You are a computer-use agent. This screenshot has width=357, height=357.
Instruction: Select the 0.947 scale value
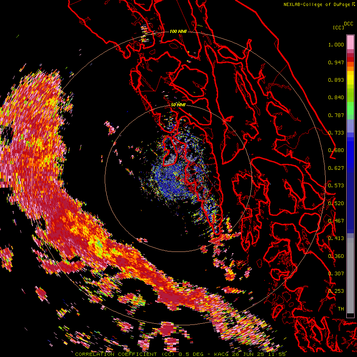(336, 62)
